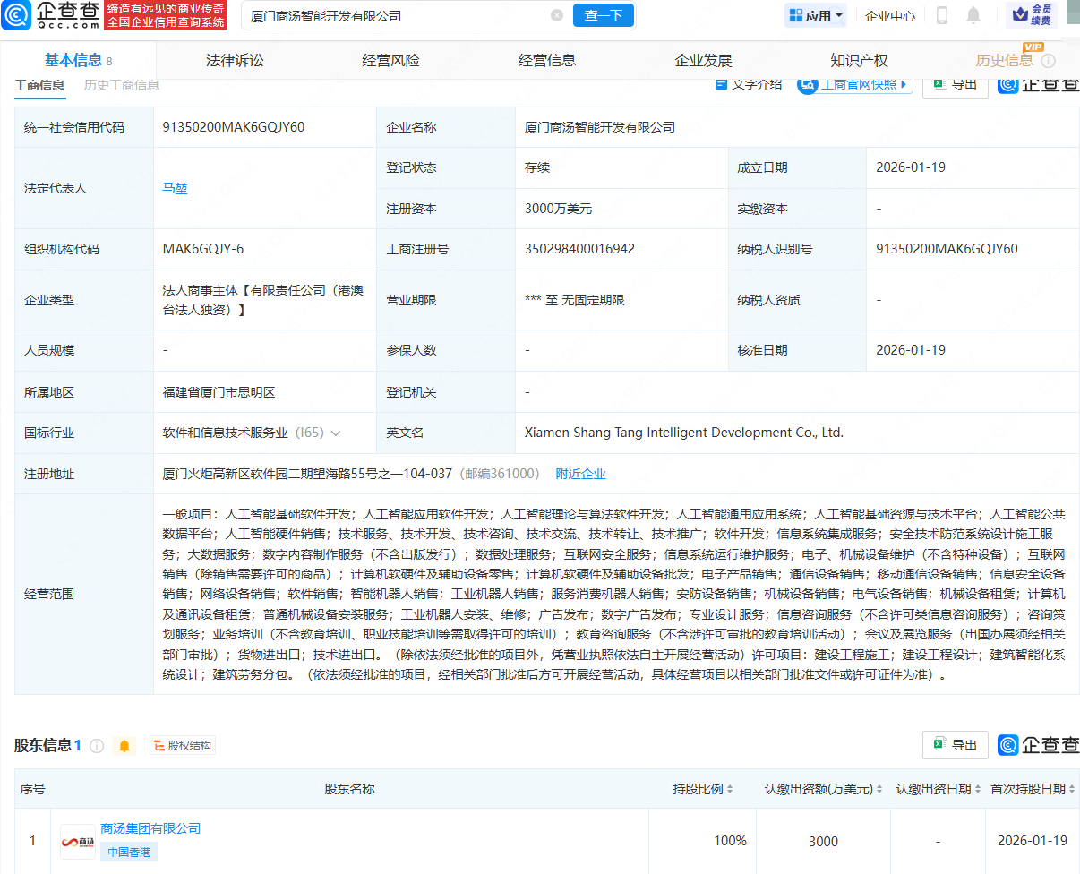The width and height of the screenshot is (1080, 874).
Task: Click the bell icon next to 股东信息
Action: coord(124,744)
